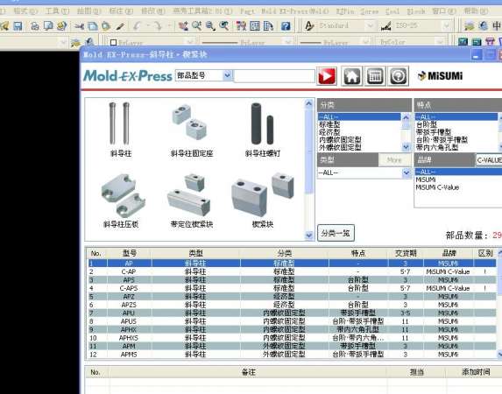502x394 pixels.
Task: Click the part number search input field
Action: [274, 76]
